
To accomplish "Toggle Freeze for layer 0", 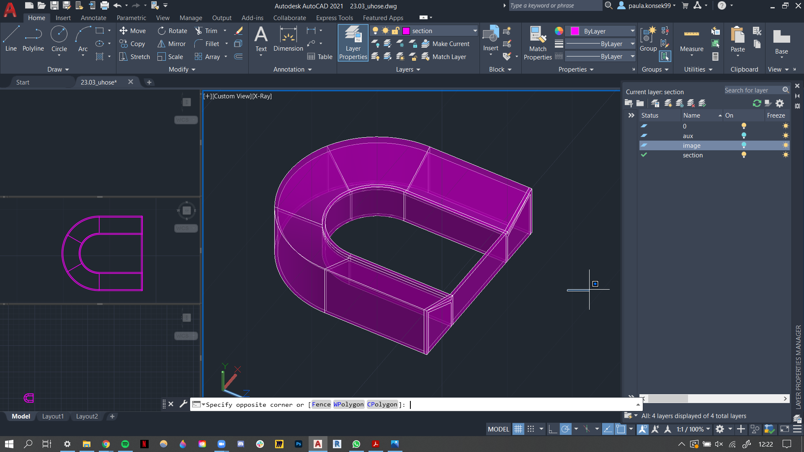I will click(x=786, y=126).
